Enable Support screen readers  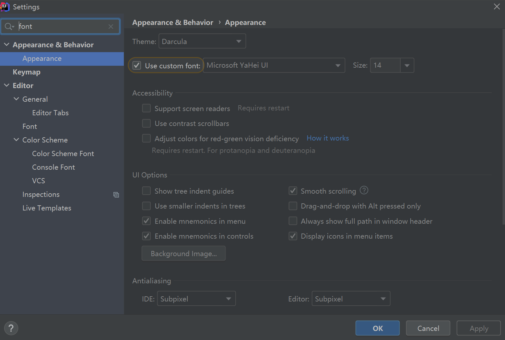tap(147, 108)
